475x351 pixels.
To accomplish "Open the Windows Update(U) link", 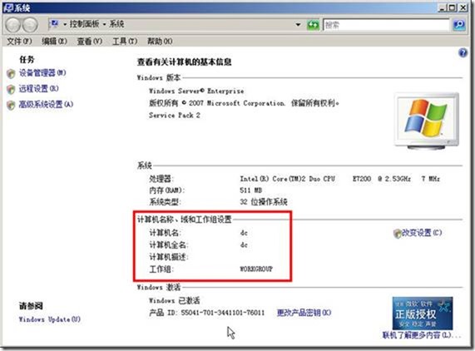I will pos(50,319).
